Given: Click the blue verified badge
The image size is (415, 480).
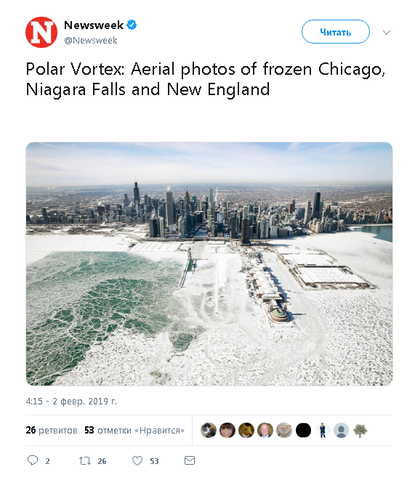Looking at the screenshot, I should click(132, 25).
